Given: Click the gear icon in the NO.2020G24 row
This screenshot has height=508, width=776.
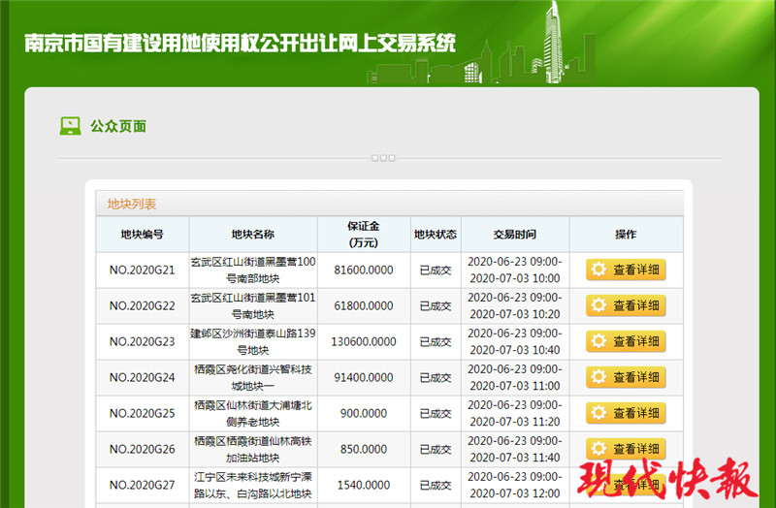Looking at the screenshot, I should click(598, 377).
